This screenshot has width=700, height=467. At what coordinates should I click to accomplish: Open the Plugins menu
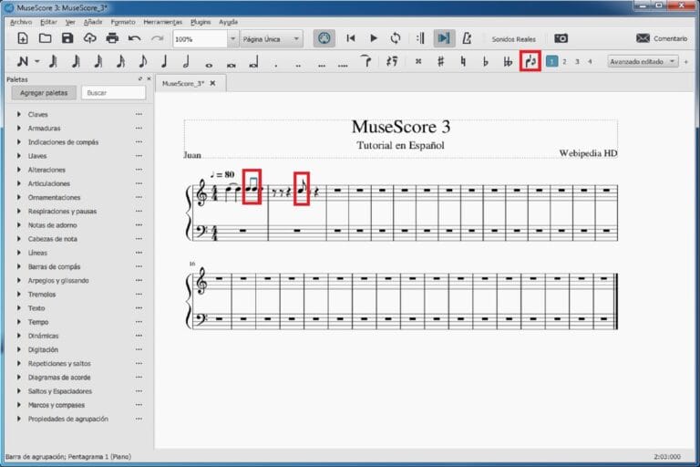pos(201,22)
